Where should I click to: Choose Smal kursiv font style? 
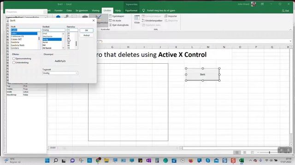[x=47, y=36]
